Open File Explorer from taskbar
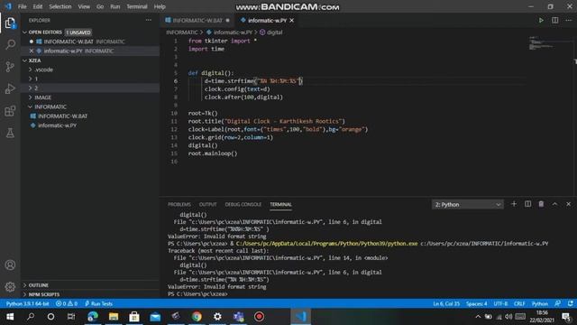Viewport: 577px width, 325px height. pyautogui.click(x=114, y=317)
